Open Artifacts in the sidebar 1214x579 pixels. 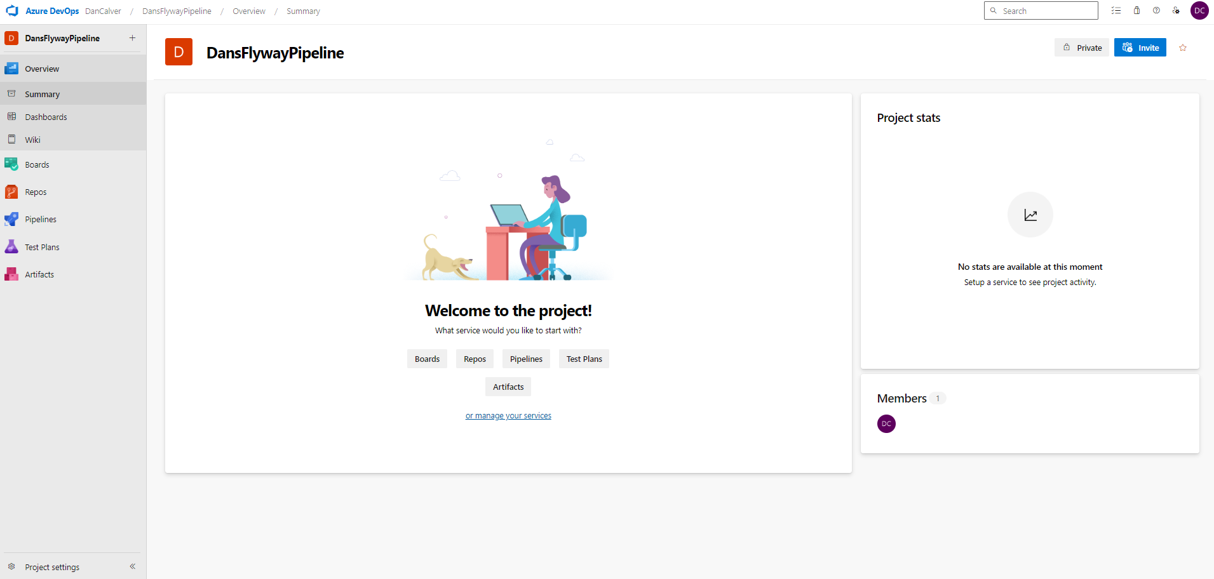pos(73,274)
